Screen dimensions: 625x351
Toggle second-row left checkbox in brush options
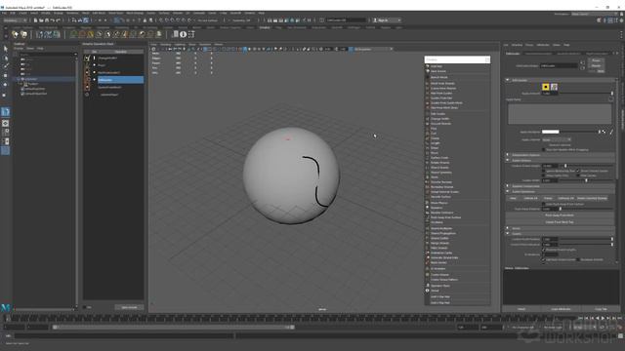[x=543, y=175]
